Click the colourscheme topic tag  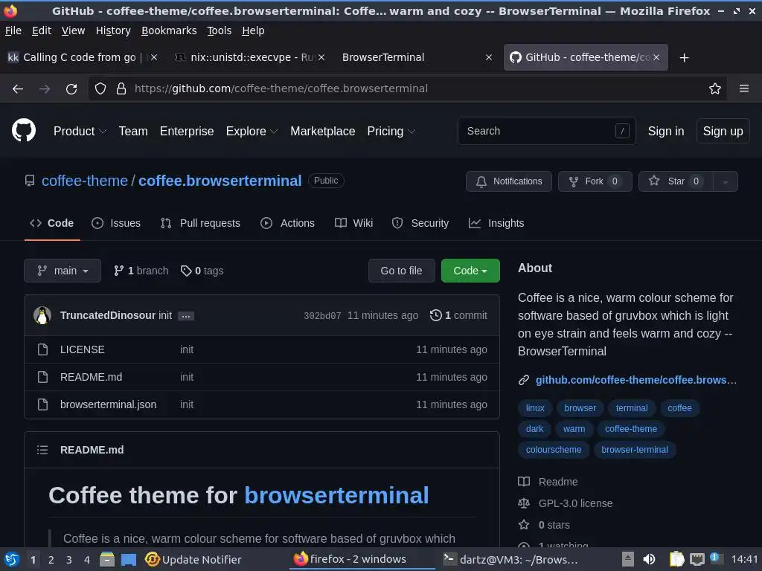[554, 450]
